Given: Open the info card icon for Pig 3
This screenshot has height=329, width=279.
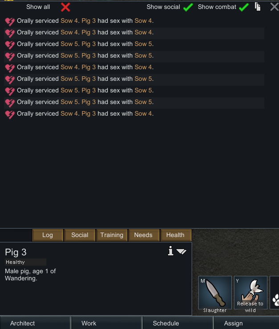Looking at the screenshot, I should tap(171, 251).
